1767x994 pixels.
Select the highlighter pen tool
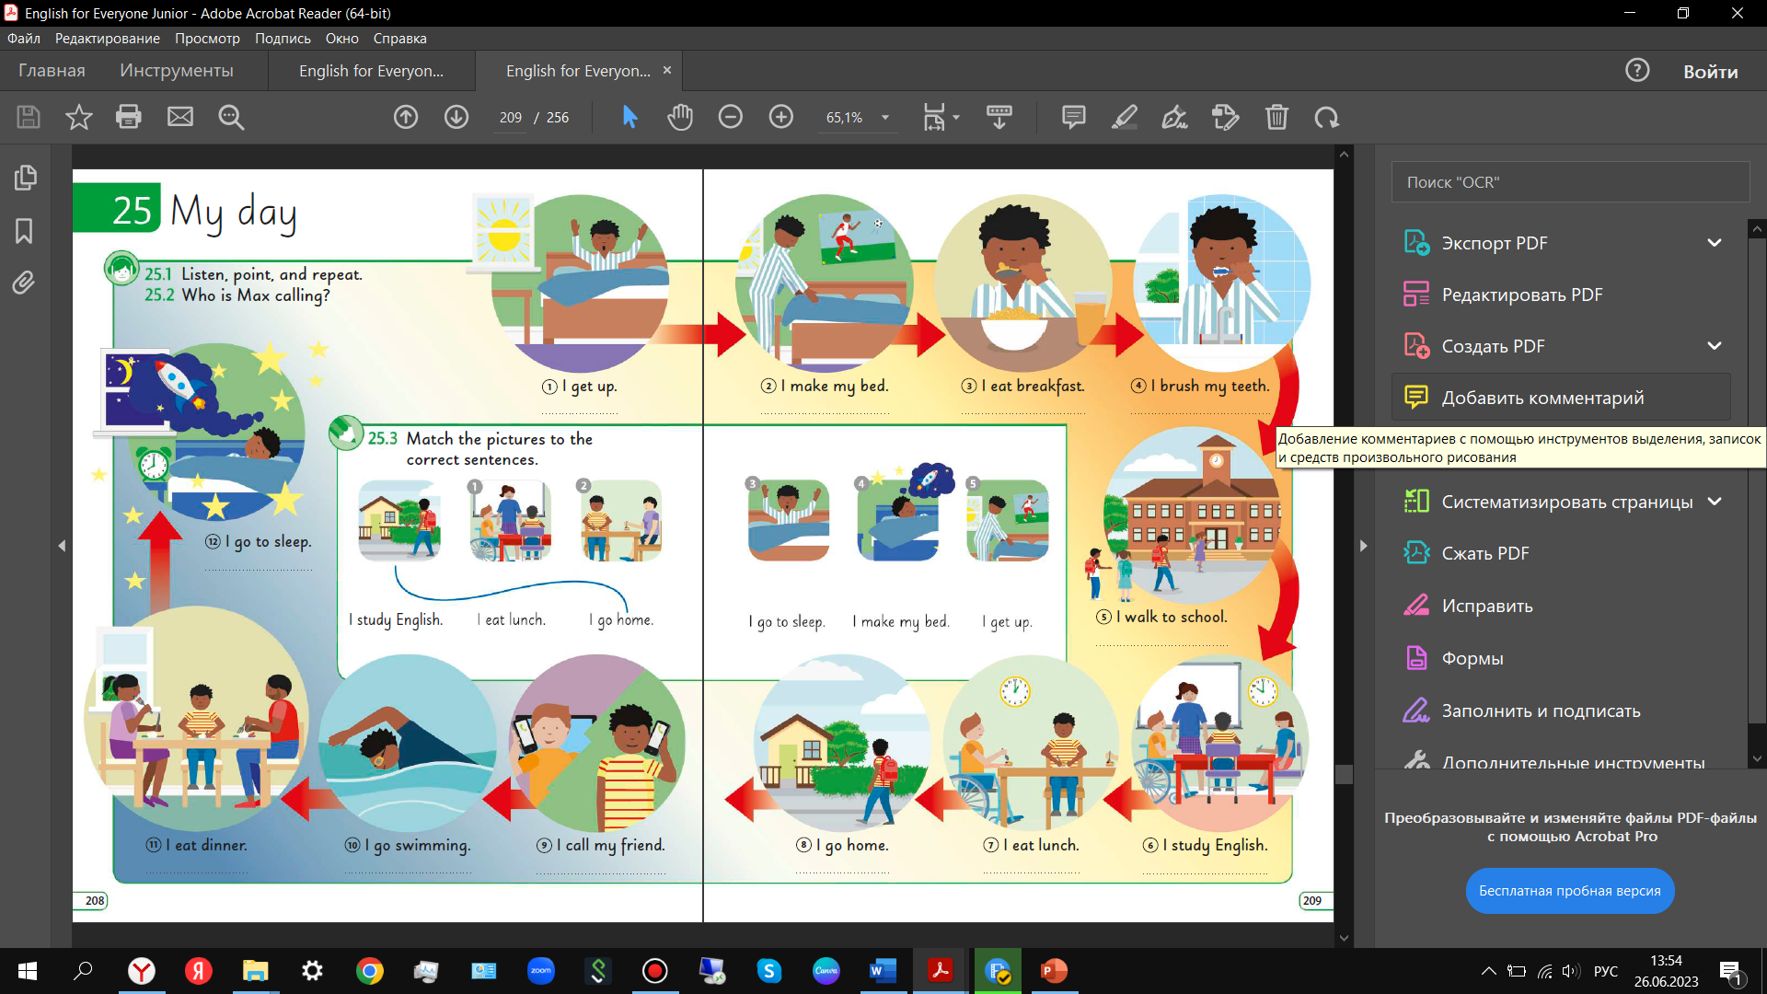pos(1125,117)
